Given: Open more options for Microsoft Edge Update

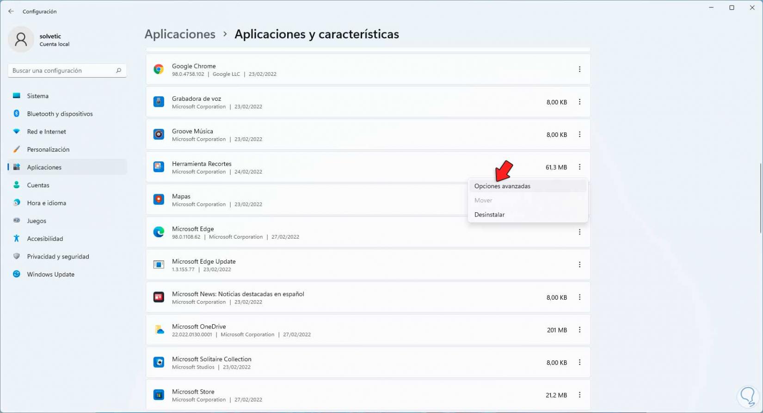Looking at the screenshot, I should point(579,265).
